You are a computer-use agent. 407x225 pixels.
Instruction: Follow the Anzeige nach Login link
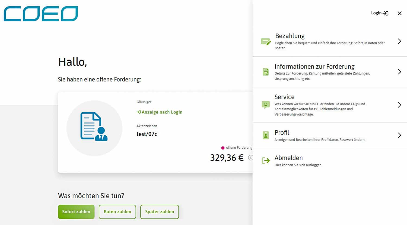(x=160, y=112)
